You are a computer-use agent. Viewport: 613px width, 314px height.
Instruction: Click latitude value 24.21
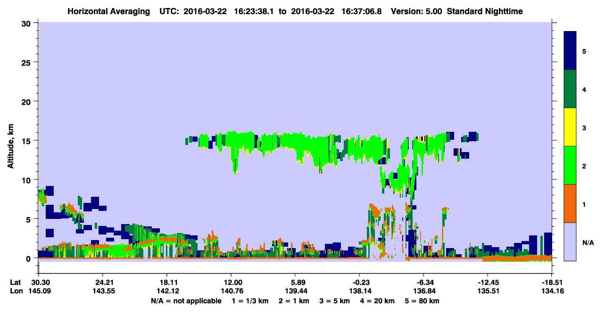[102, 282]
